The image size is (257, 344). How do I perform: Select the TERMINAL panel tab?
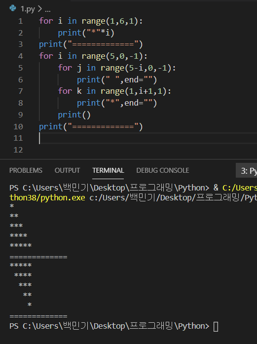[x=108, y=170]
